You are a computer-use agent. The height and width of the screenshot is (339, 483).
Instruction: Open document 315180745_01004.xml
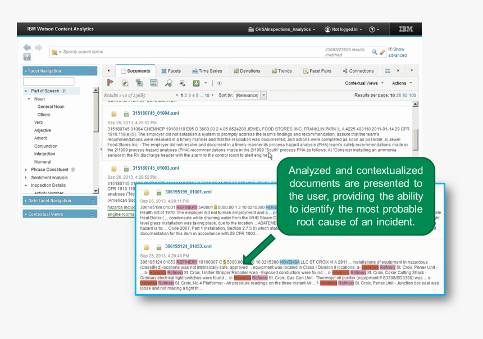[156, 113]
